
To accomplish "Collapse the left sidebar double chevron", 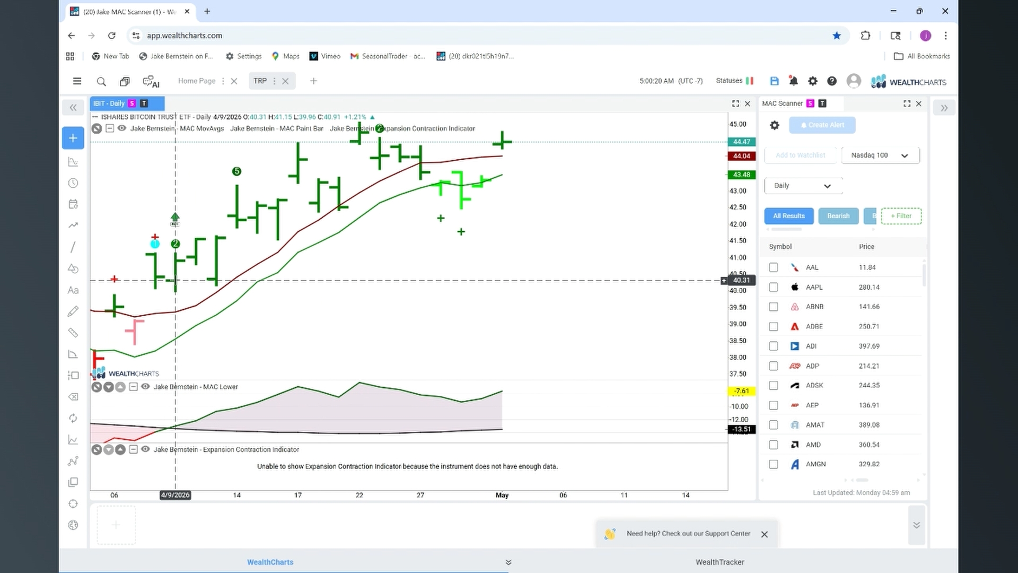I will coord(73,108).
